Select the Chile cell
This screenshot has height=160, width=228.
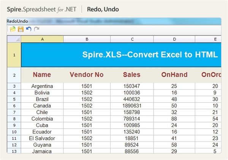(42, 112)
